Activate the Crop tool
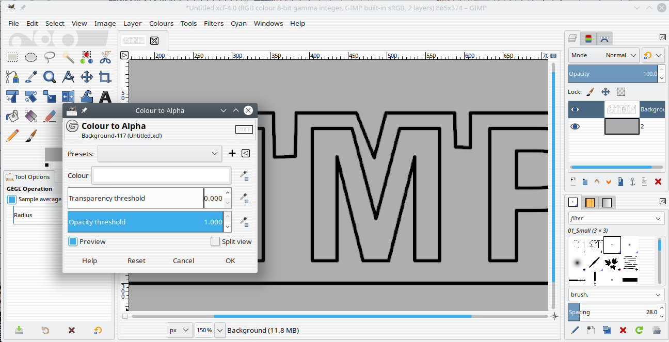Image resolution: width=669 pixels, height=342 pixels. tap(105, 77)
